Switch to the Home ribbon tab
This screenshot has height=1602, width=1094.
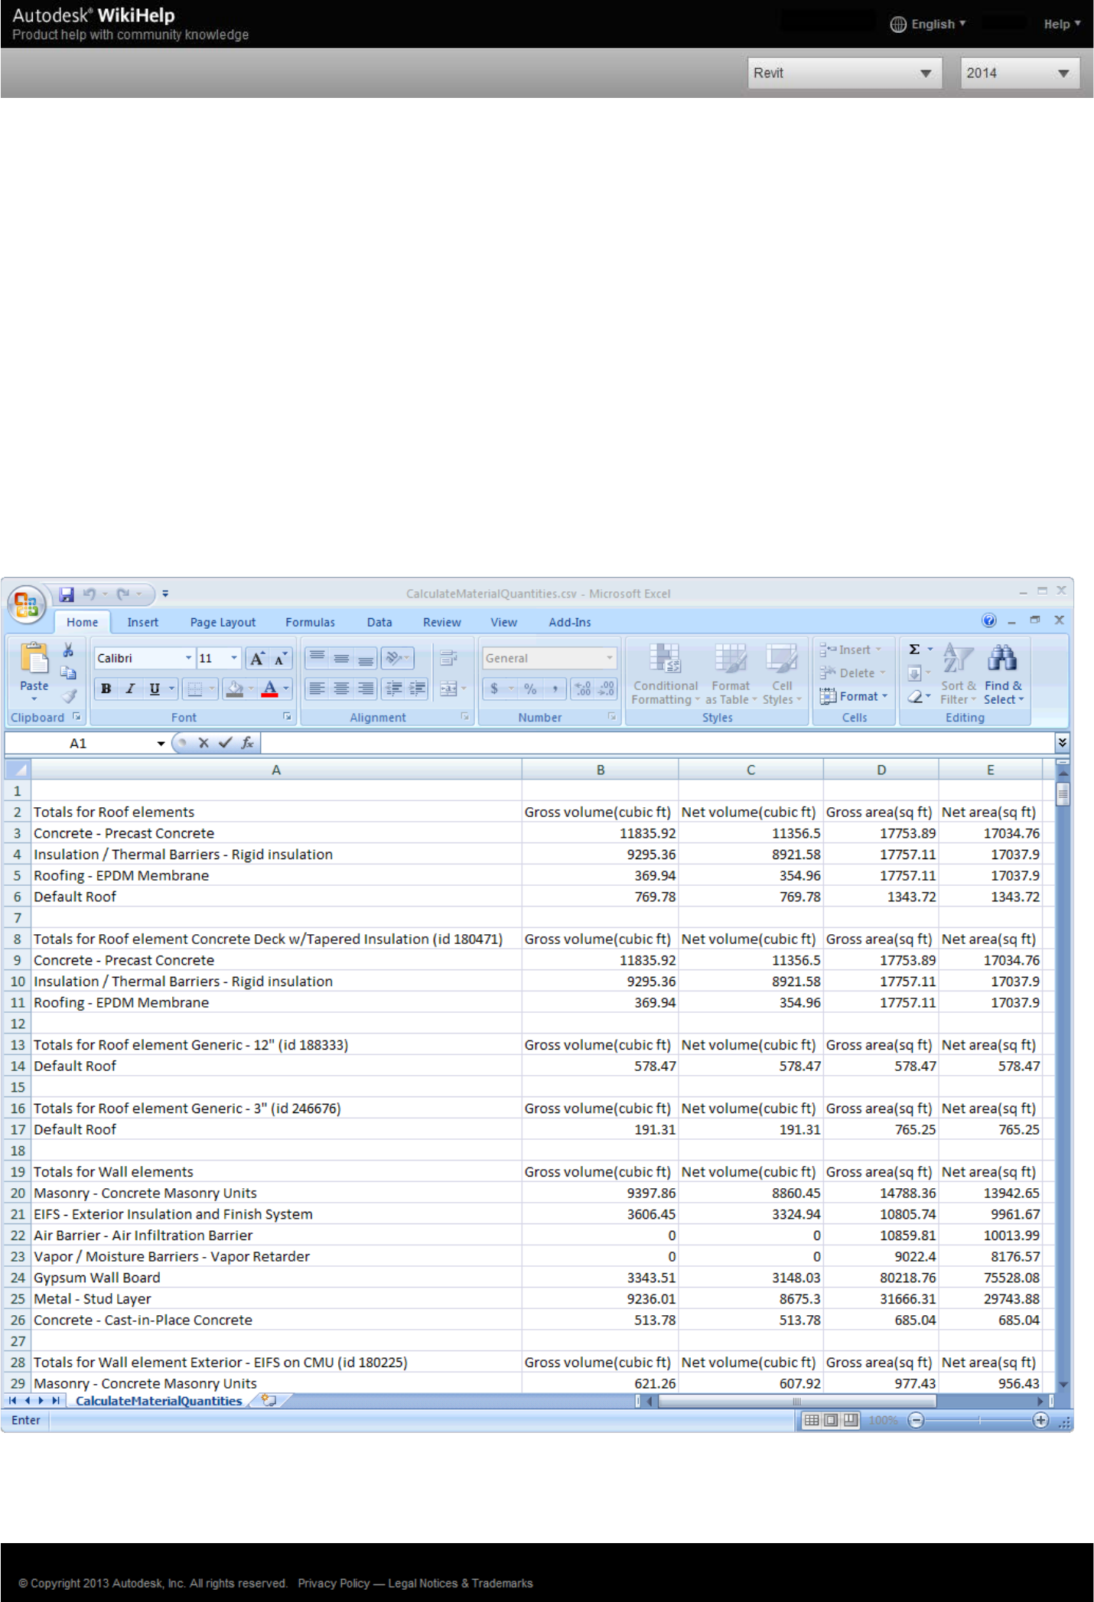[x=83, y=623]
